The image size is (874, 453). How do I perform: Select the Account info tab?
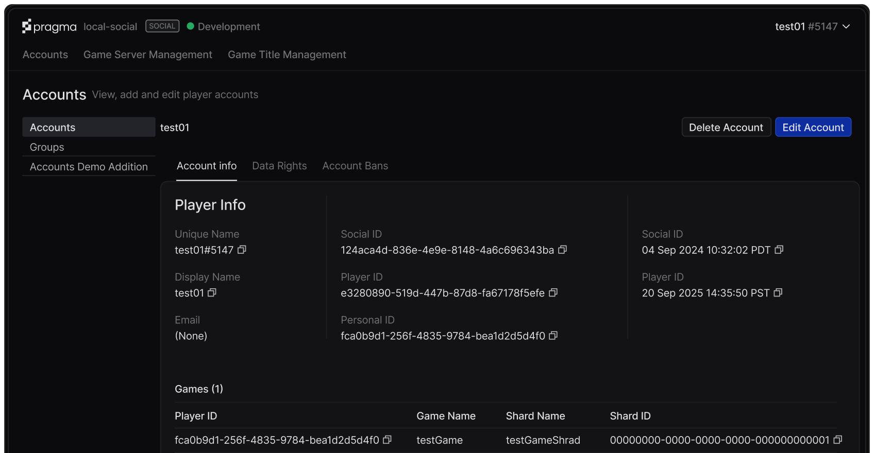coord(207,166)
